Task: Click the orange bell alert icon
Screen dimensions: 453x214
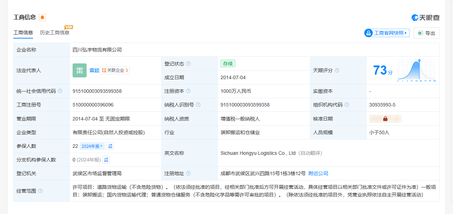Action: click(x=42, y=18)
